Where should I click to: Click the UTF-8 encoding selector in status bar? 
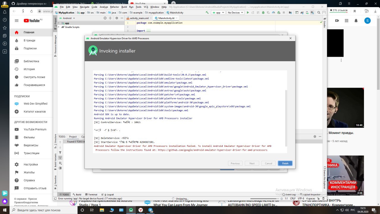click(x=301, y=199)
